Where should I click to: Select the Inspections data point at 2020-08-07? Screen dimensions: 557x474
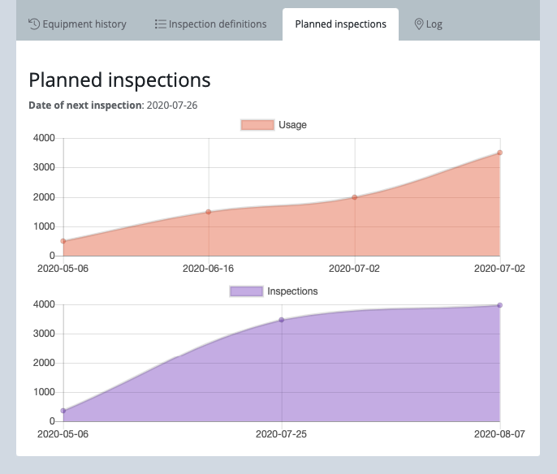pyautogui.click(x=500, y=305)
